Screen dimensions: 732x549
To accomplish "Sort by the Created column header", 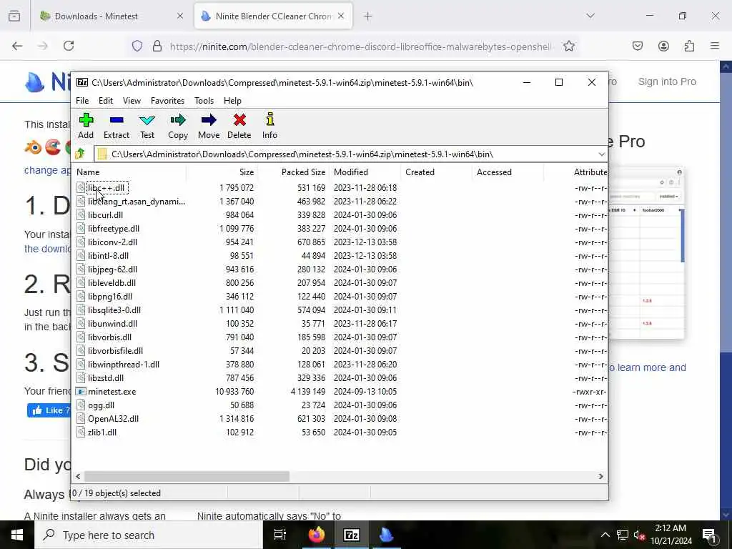I will tap(437, 172).
